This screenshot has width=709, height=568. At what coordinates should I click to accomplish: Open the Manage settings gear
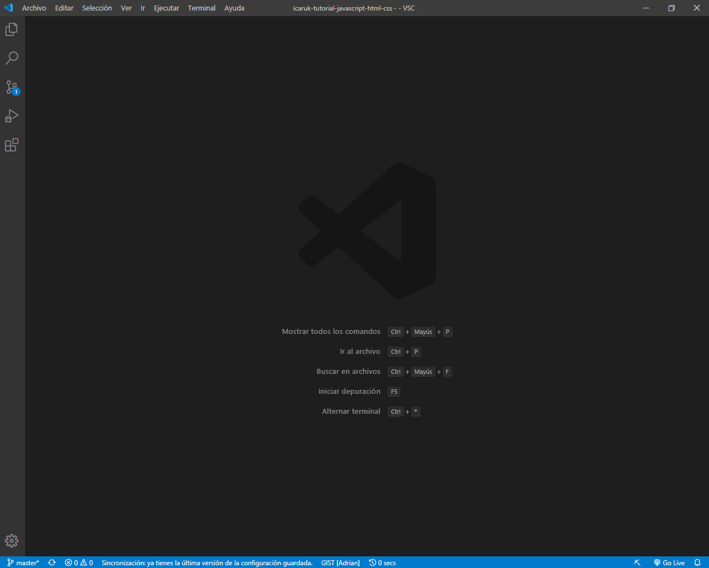point(12,540)
